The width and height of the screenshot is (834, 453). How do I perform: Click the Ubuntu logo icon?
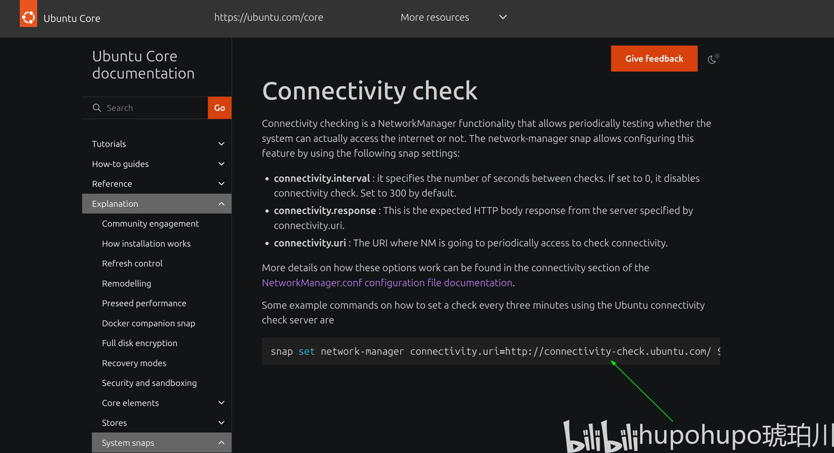click(x=28, y=17)
